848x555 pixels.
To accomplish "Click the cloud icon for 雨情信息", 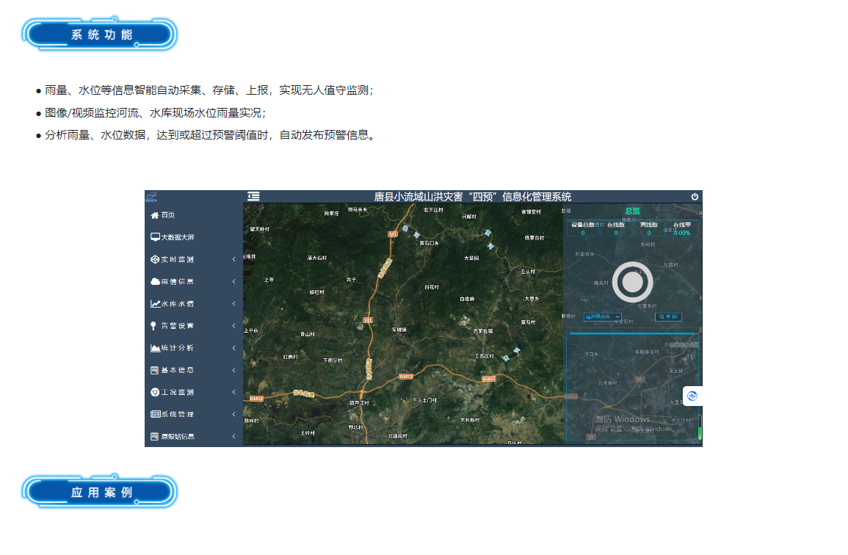I will pyautogui.click(x=154, y=282).
